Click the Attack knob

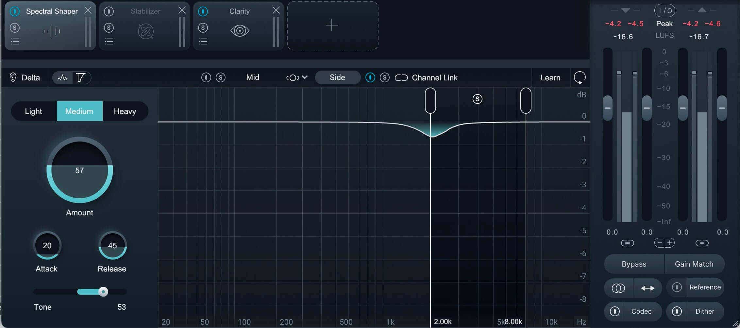coord(47,245)
